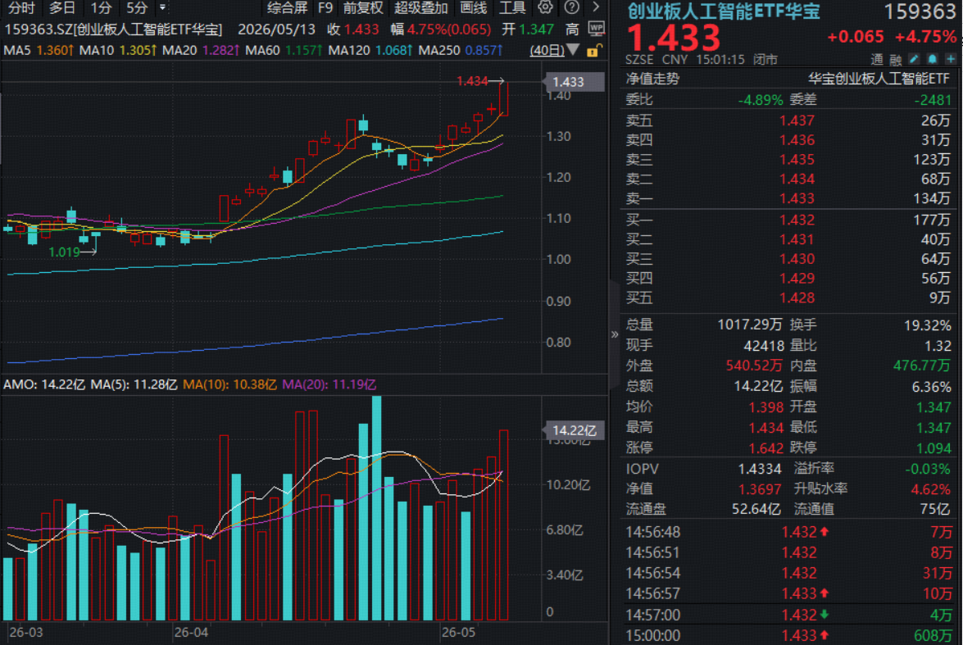Click the pencil edit note icon
Viewport: 963px width, 645px height.
click(x=914, y=59)
